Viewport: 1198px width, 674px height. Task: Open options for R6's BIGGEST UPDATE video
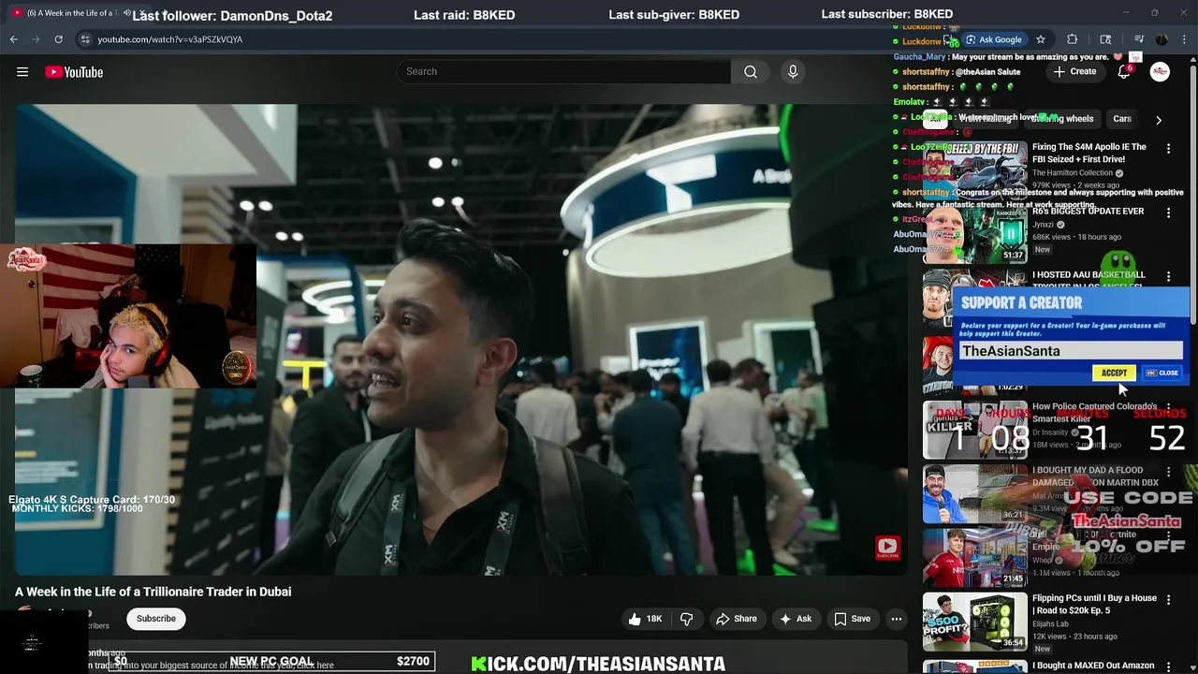pos(1168,213)
